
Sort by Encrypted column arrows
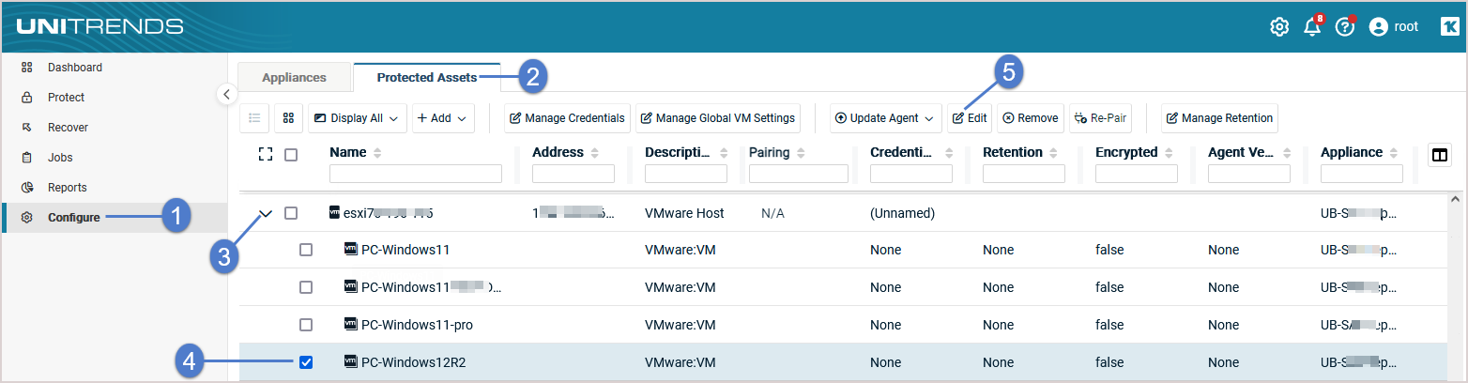(x=1170, y=153)
